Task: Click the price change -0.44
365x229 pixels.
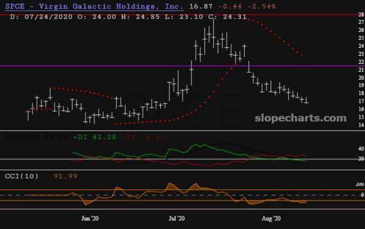Action: [x=230, y=6]
